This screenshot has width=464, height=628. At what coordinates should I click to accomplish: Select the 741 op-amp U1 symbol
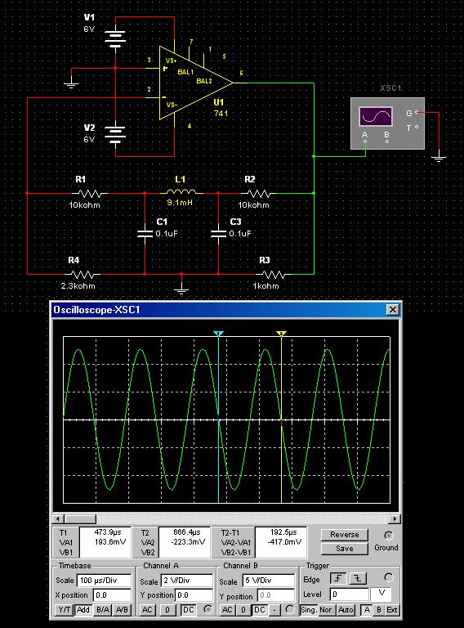[x=195, y=83]
